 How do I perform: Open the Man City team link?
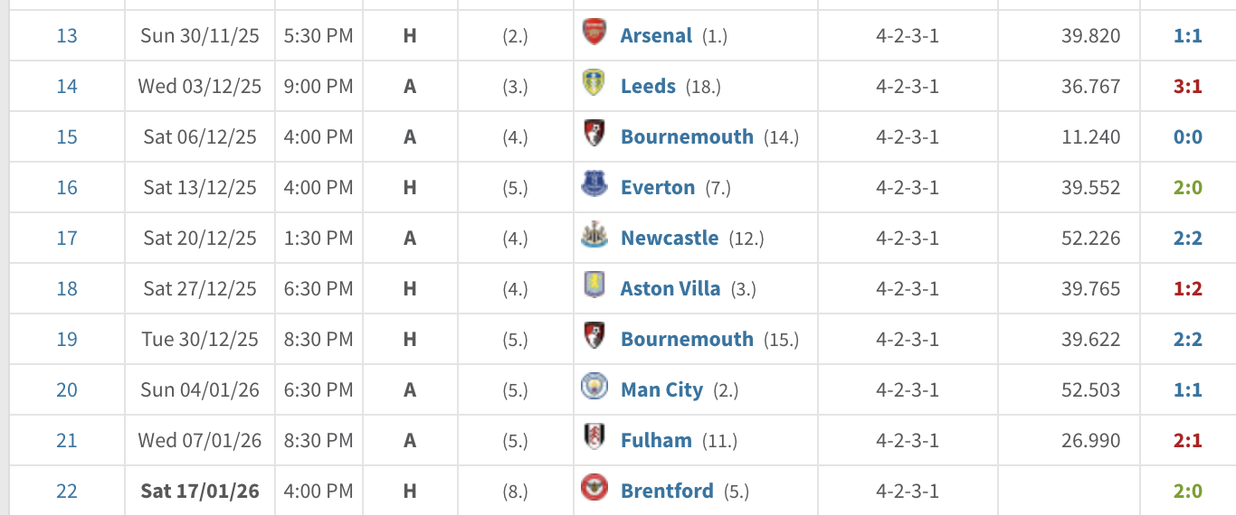(661, 390)
